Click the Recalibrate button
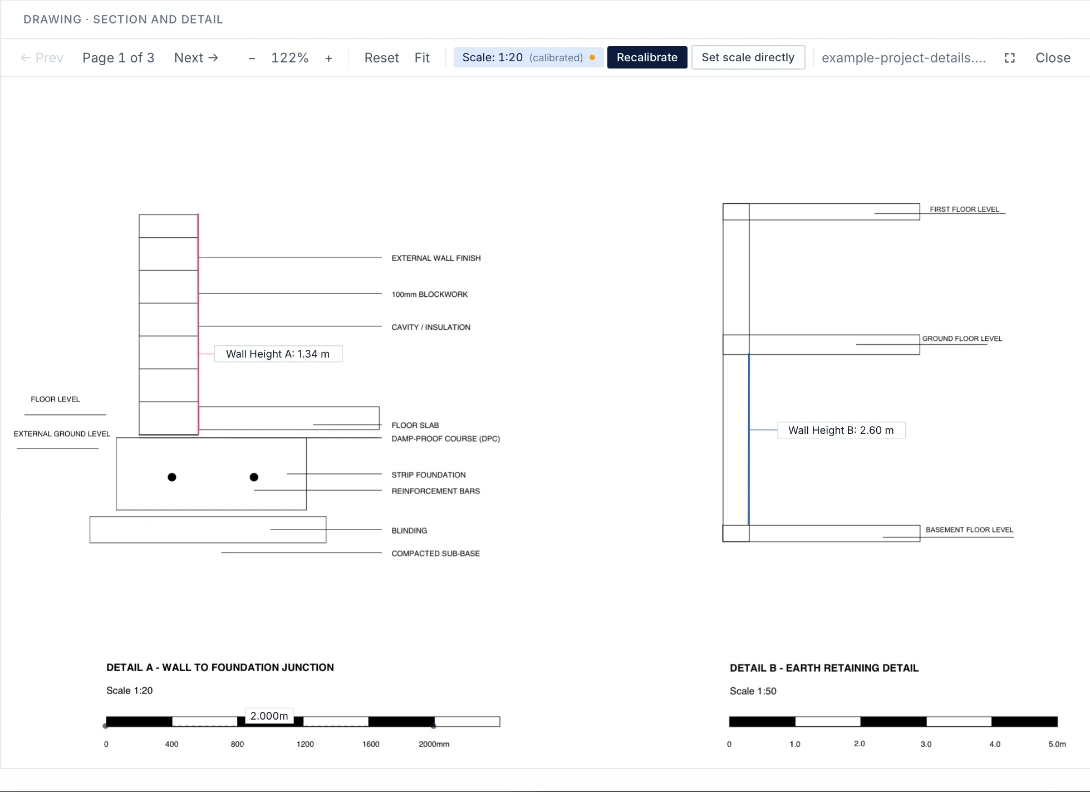Viewport: 1090px width, 792px height. [x=647, y=57]
